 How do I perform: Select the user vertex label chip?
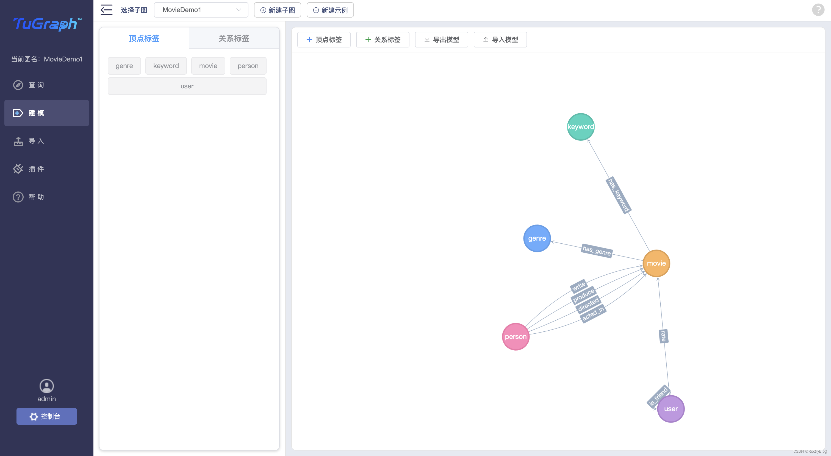(187, 86)
